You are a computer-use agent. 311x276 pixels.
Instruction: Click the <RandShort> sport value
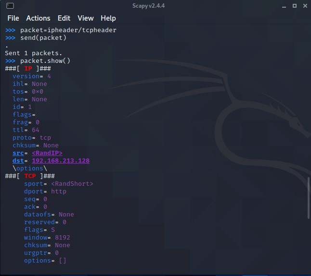coord(72,184)
